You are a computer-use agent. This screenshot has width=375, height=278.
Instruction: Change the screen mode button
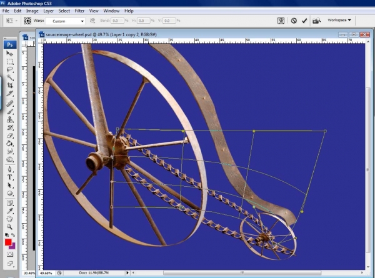pos(10,264)
